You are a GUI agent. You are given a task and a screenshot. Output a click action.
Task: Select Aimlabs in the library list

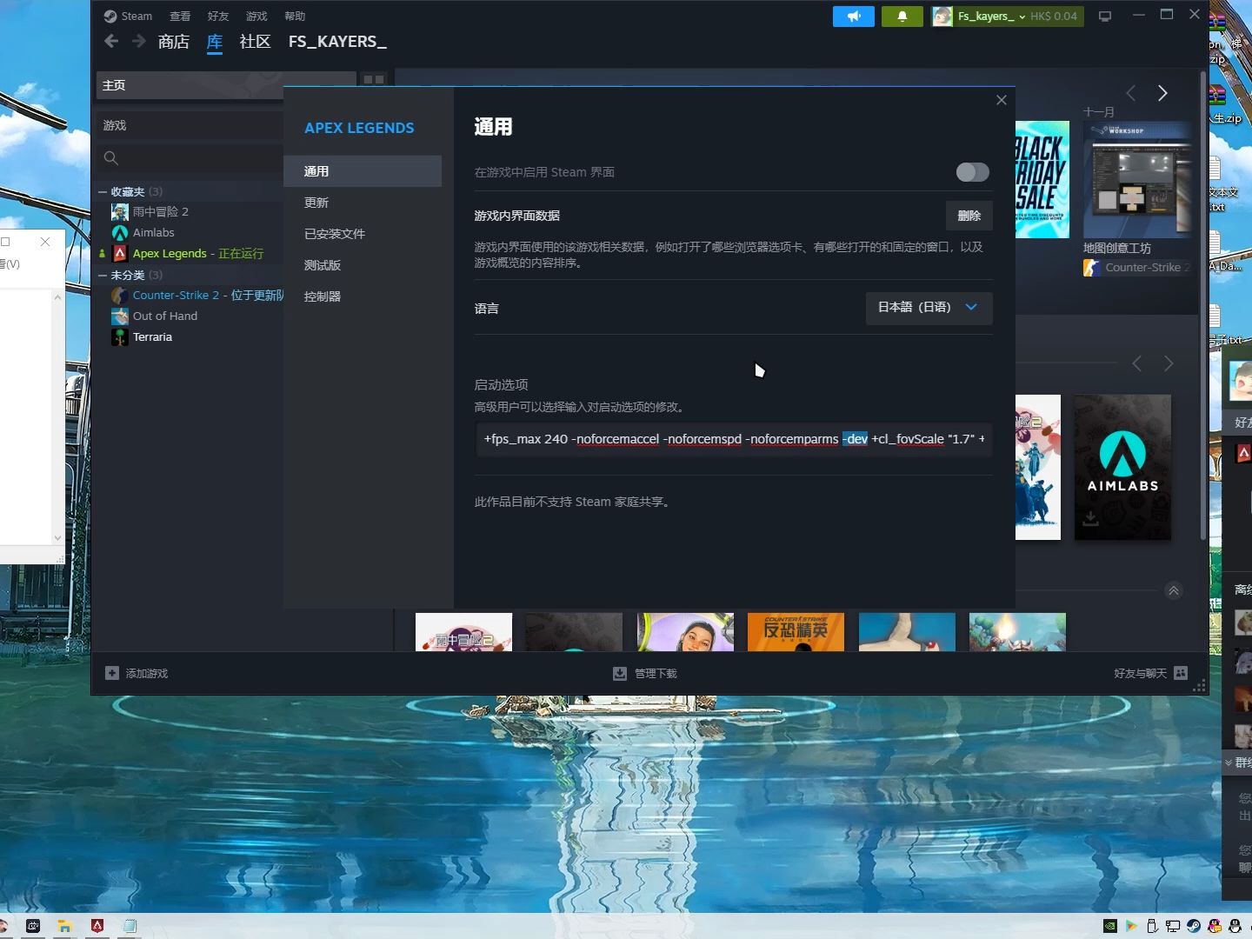click(153, 233)
